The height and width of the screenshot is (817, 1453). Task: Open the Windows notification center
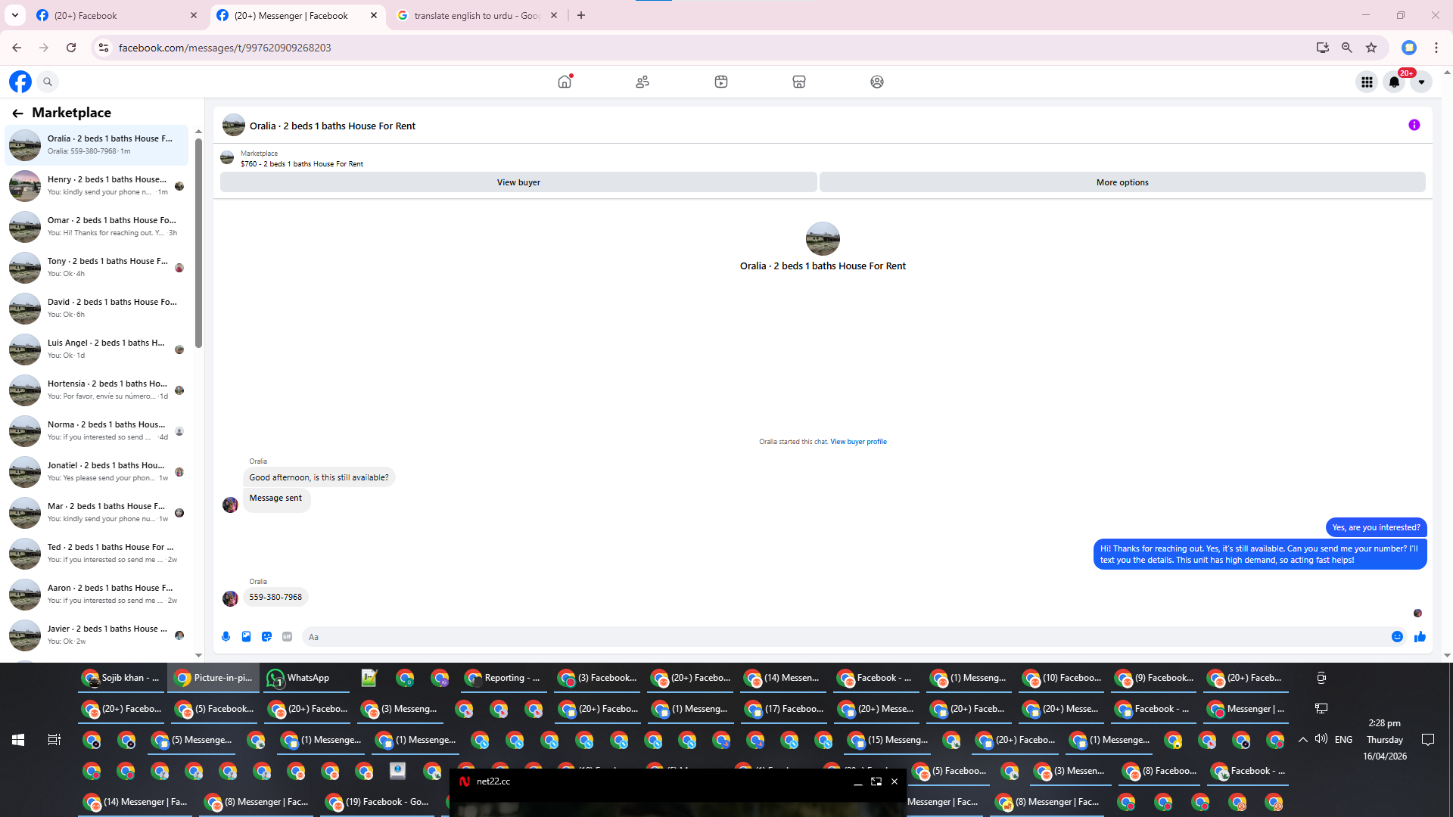(x=1428, y=740)
